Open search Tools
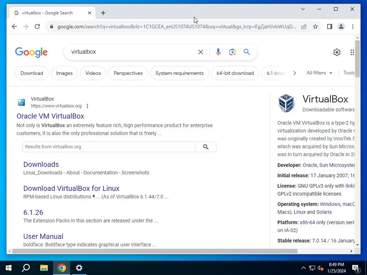This screenshot has width=367, height=275. [349, 73]
